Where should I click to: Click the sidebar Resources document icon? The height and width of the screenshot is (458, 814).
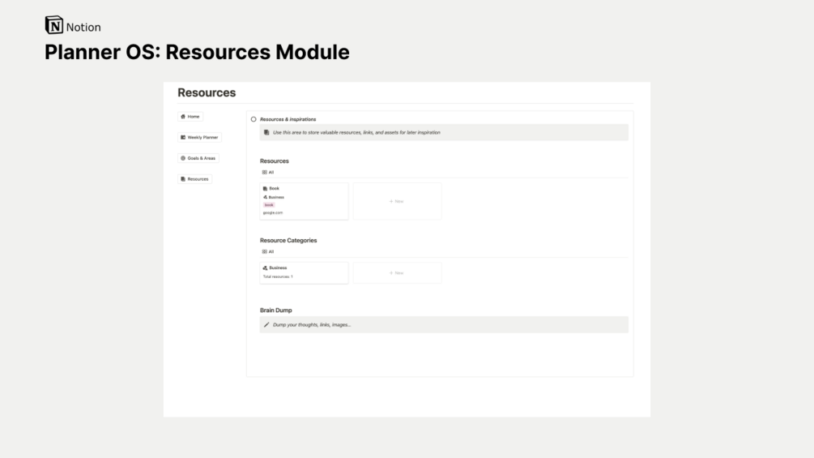click(x=183, y=179)
